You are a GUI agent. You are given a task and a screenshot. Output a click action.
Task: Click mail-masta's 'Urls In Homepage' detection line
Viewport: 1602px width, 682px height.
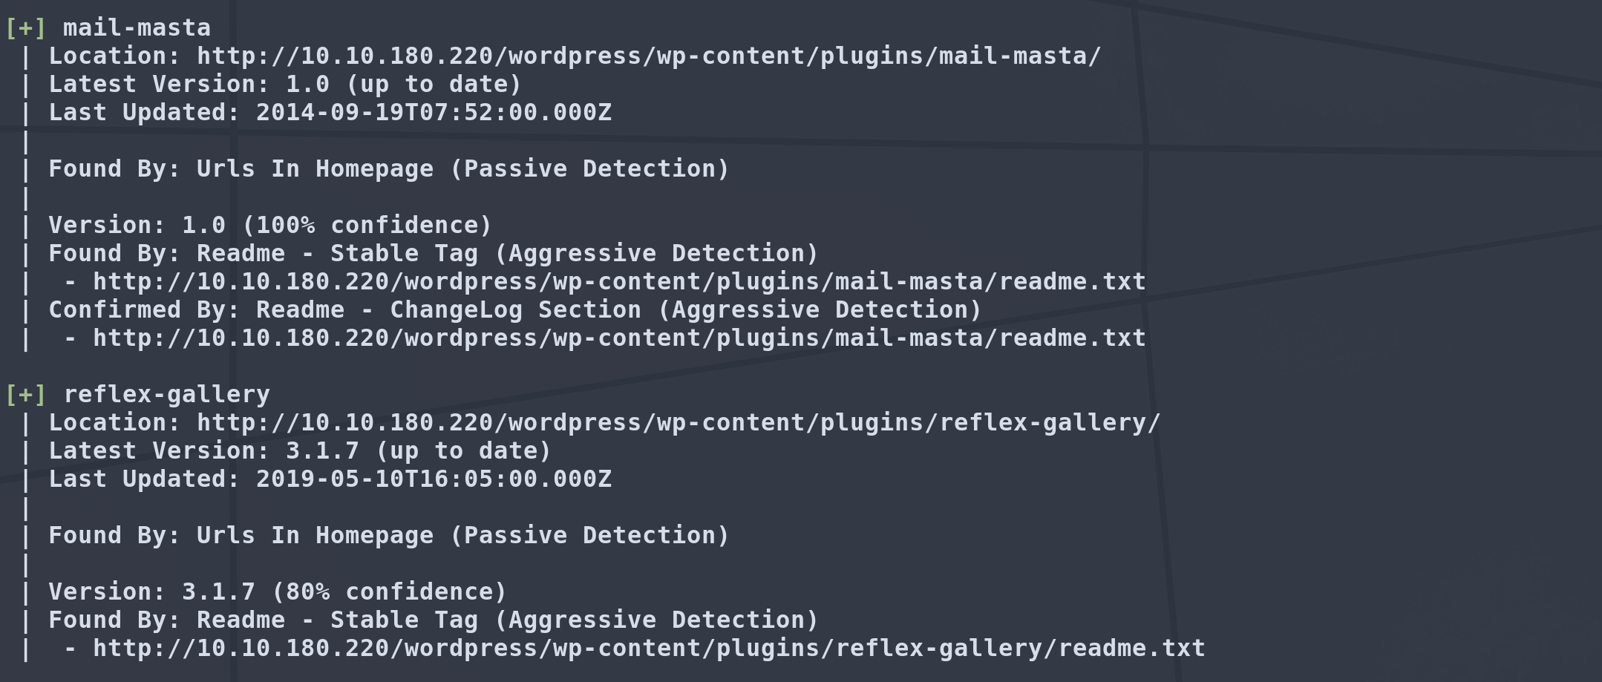pos(389,169)
